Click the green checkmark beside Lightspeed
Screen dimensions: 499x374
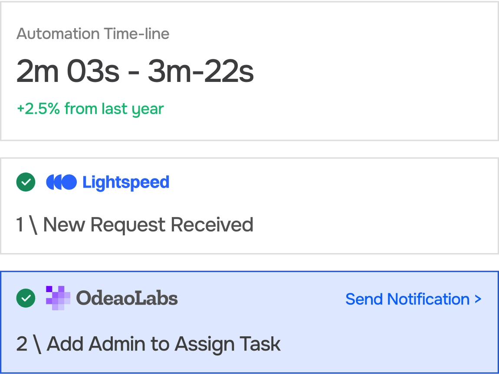26,182
